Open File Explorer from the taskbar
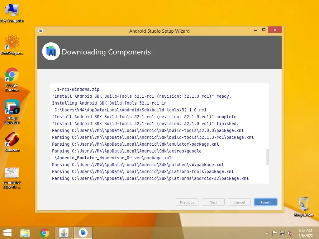This screenshot has width=319, height=239. (x=25, y=233)
